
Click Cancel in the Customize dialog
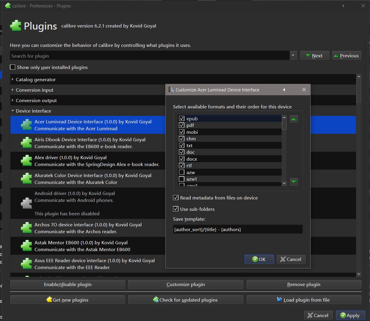coord(291,259)
